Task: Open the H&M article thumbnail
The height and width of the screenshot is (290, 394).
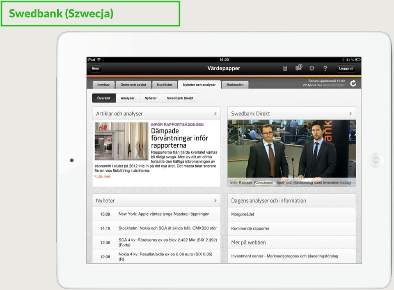Action: (x=121, y=141)
